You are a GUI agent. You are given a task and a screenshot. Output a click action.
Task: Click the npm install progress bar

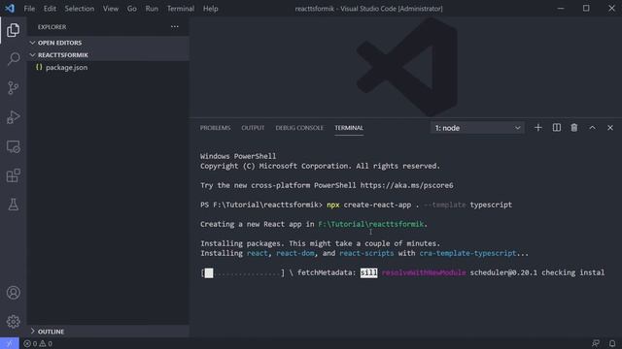click(243, 272)
